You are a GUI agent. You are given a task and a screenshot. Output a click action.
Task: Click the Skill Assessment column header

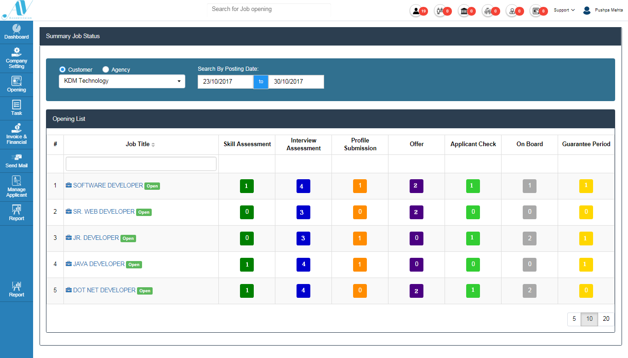pos(247,144)
